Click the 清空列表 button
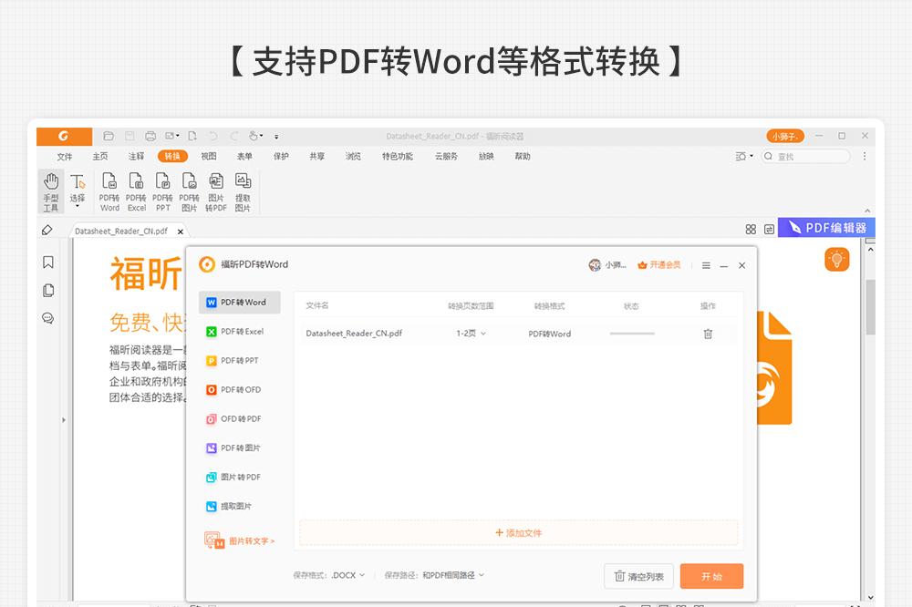Screen dimensions: 912x607 coord(638,576)
